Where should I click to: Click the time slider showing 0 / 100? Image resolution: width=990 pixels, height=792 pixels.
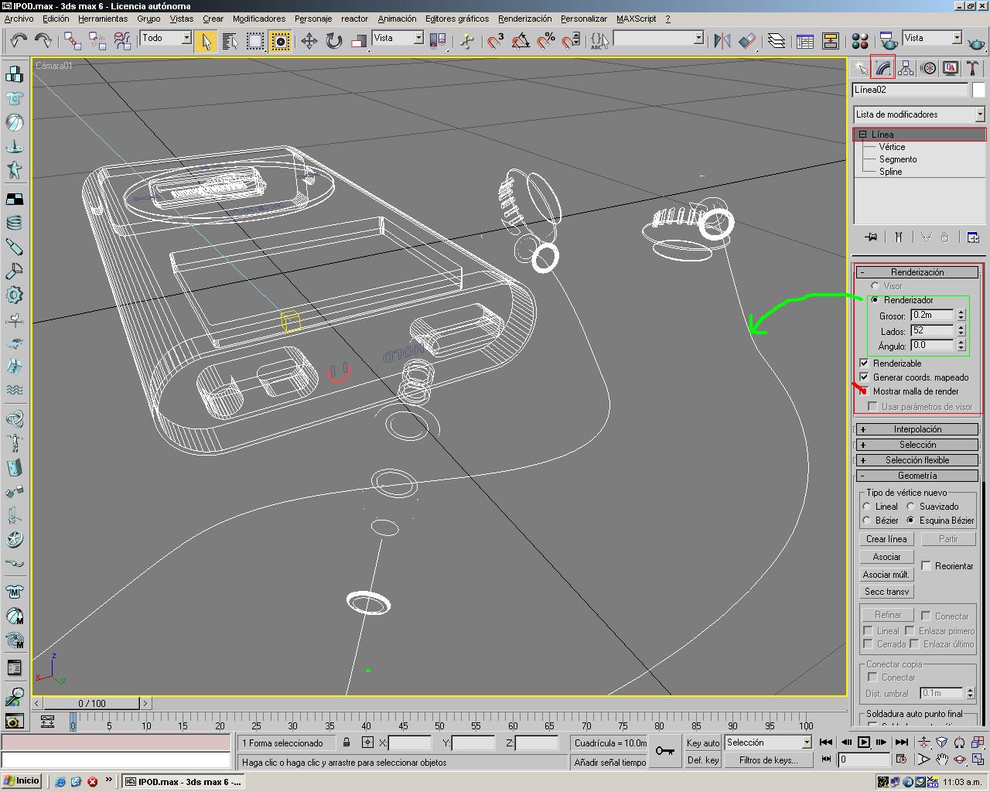pyautogui.click(x=92, y=703)
